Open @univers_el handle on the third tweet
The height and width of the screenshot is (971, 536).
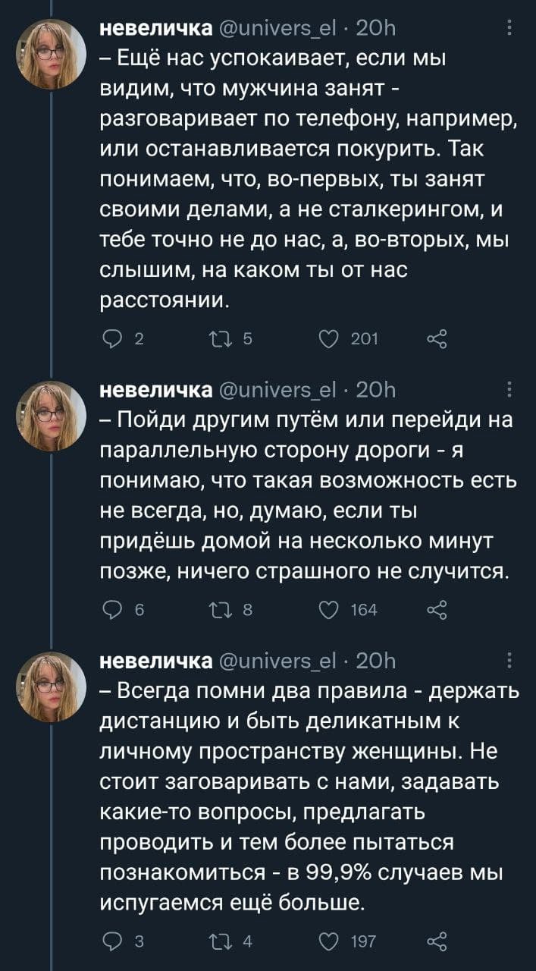pos(276,661)
